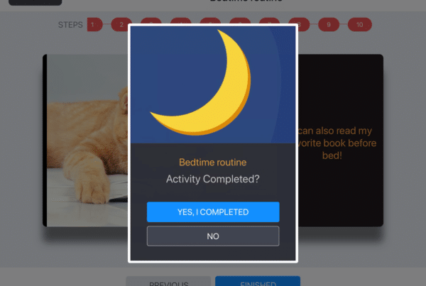
Task: Select the step 7 bubble above dialog
Action: [x=270, y=21]
